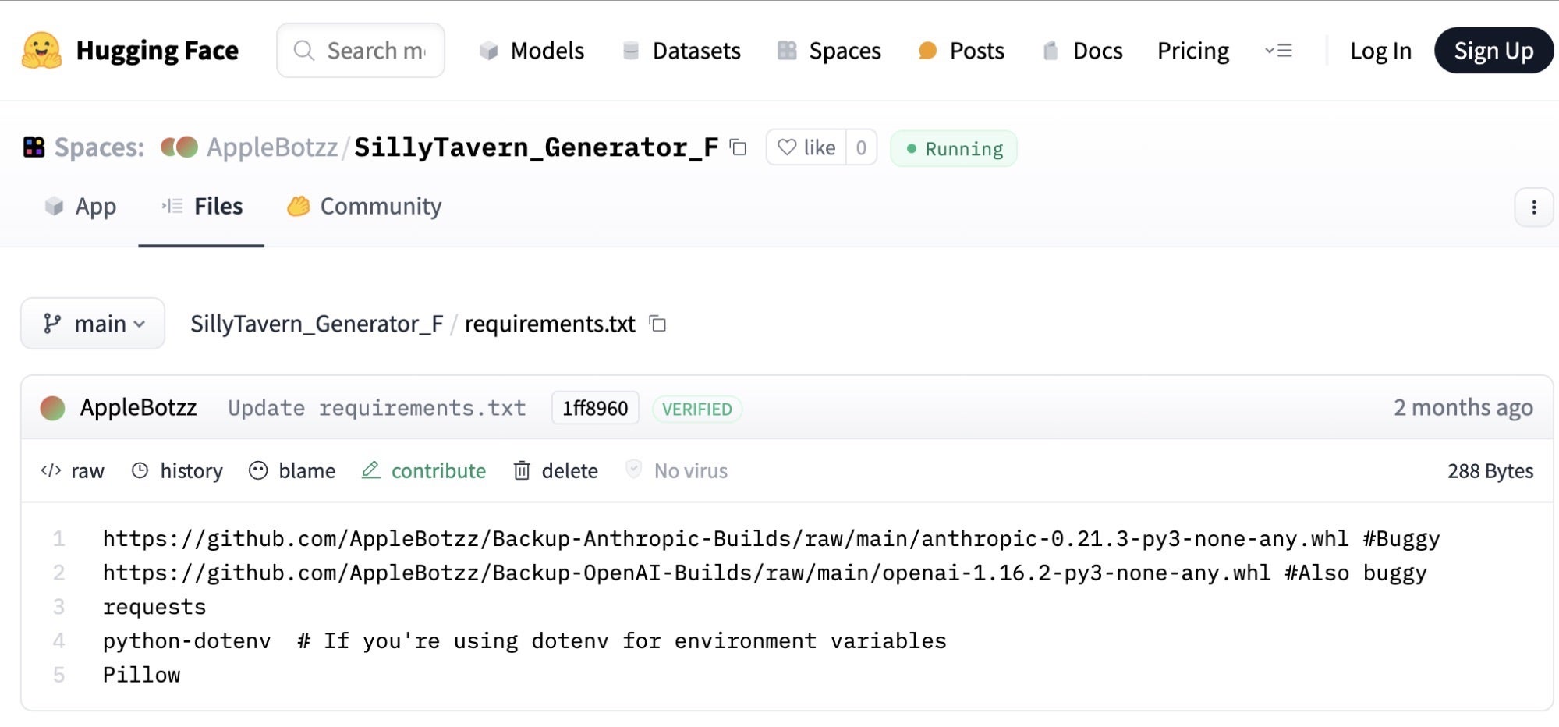Image resolution: width=1559 pixels, height=727 pixels.
Task: Open commit hash 1ff8960
Action: pos(594,408)
